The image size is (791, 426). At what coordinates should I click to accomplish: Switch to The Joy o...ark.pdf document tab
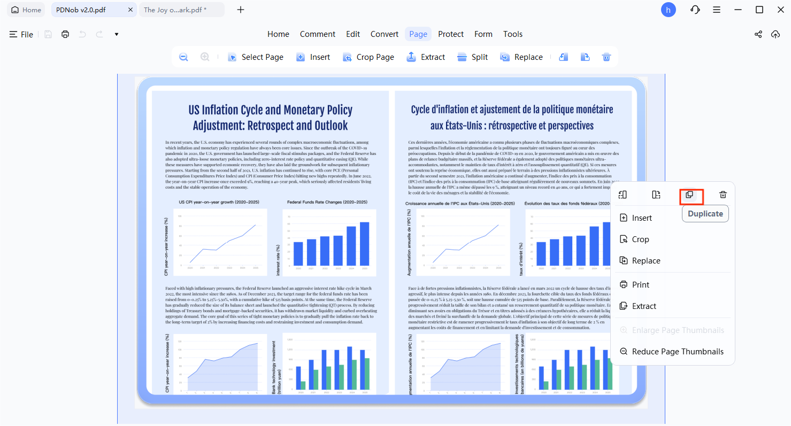point(176,9)
